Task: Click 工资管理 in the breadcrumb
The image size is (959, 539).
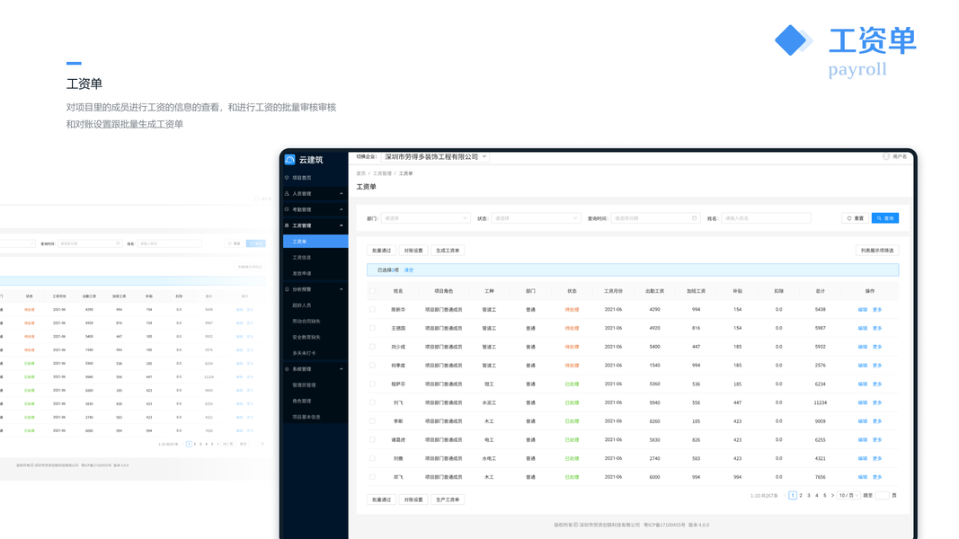Action: coord(382,173)
